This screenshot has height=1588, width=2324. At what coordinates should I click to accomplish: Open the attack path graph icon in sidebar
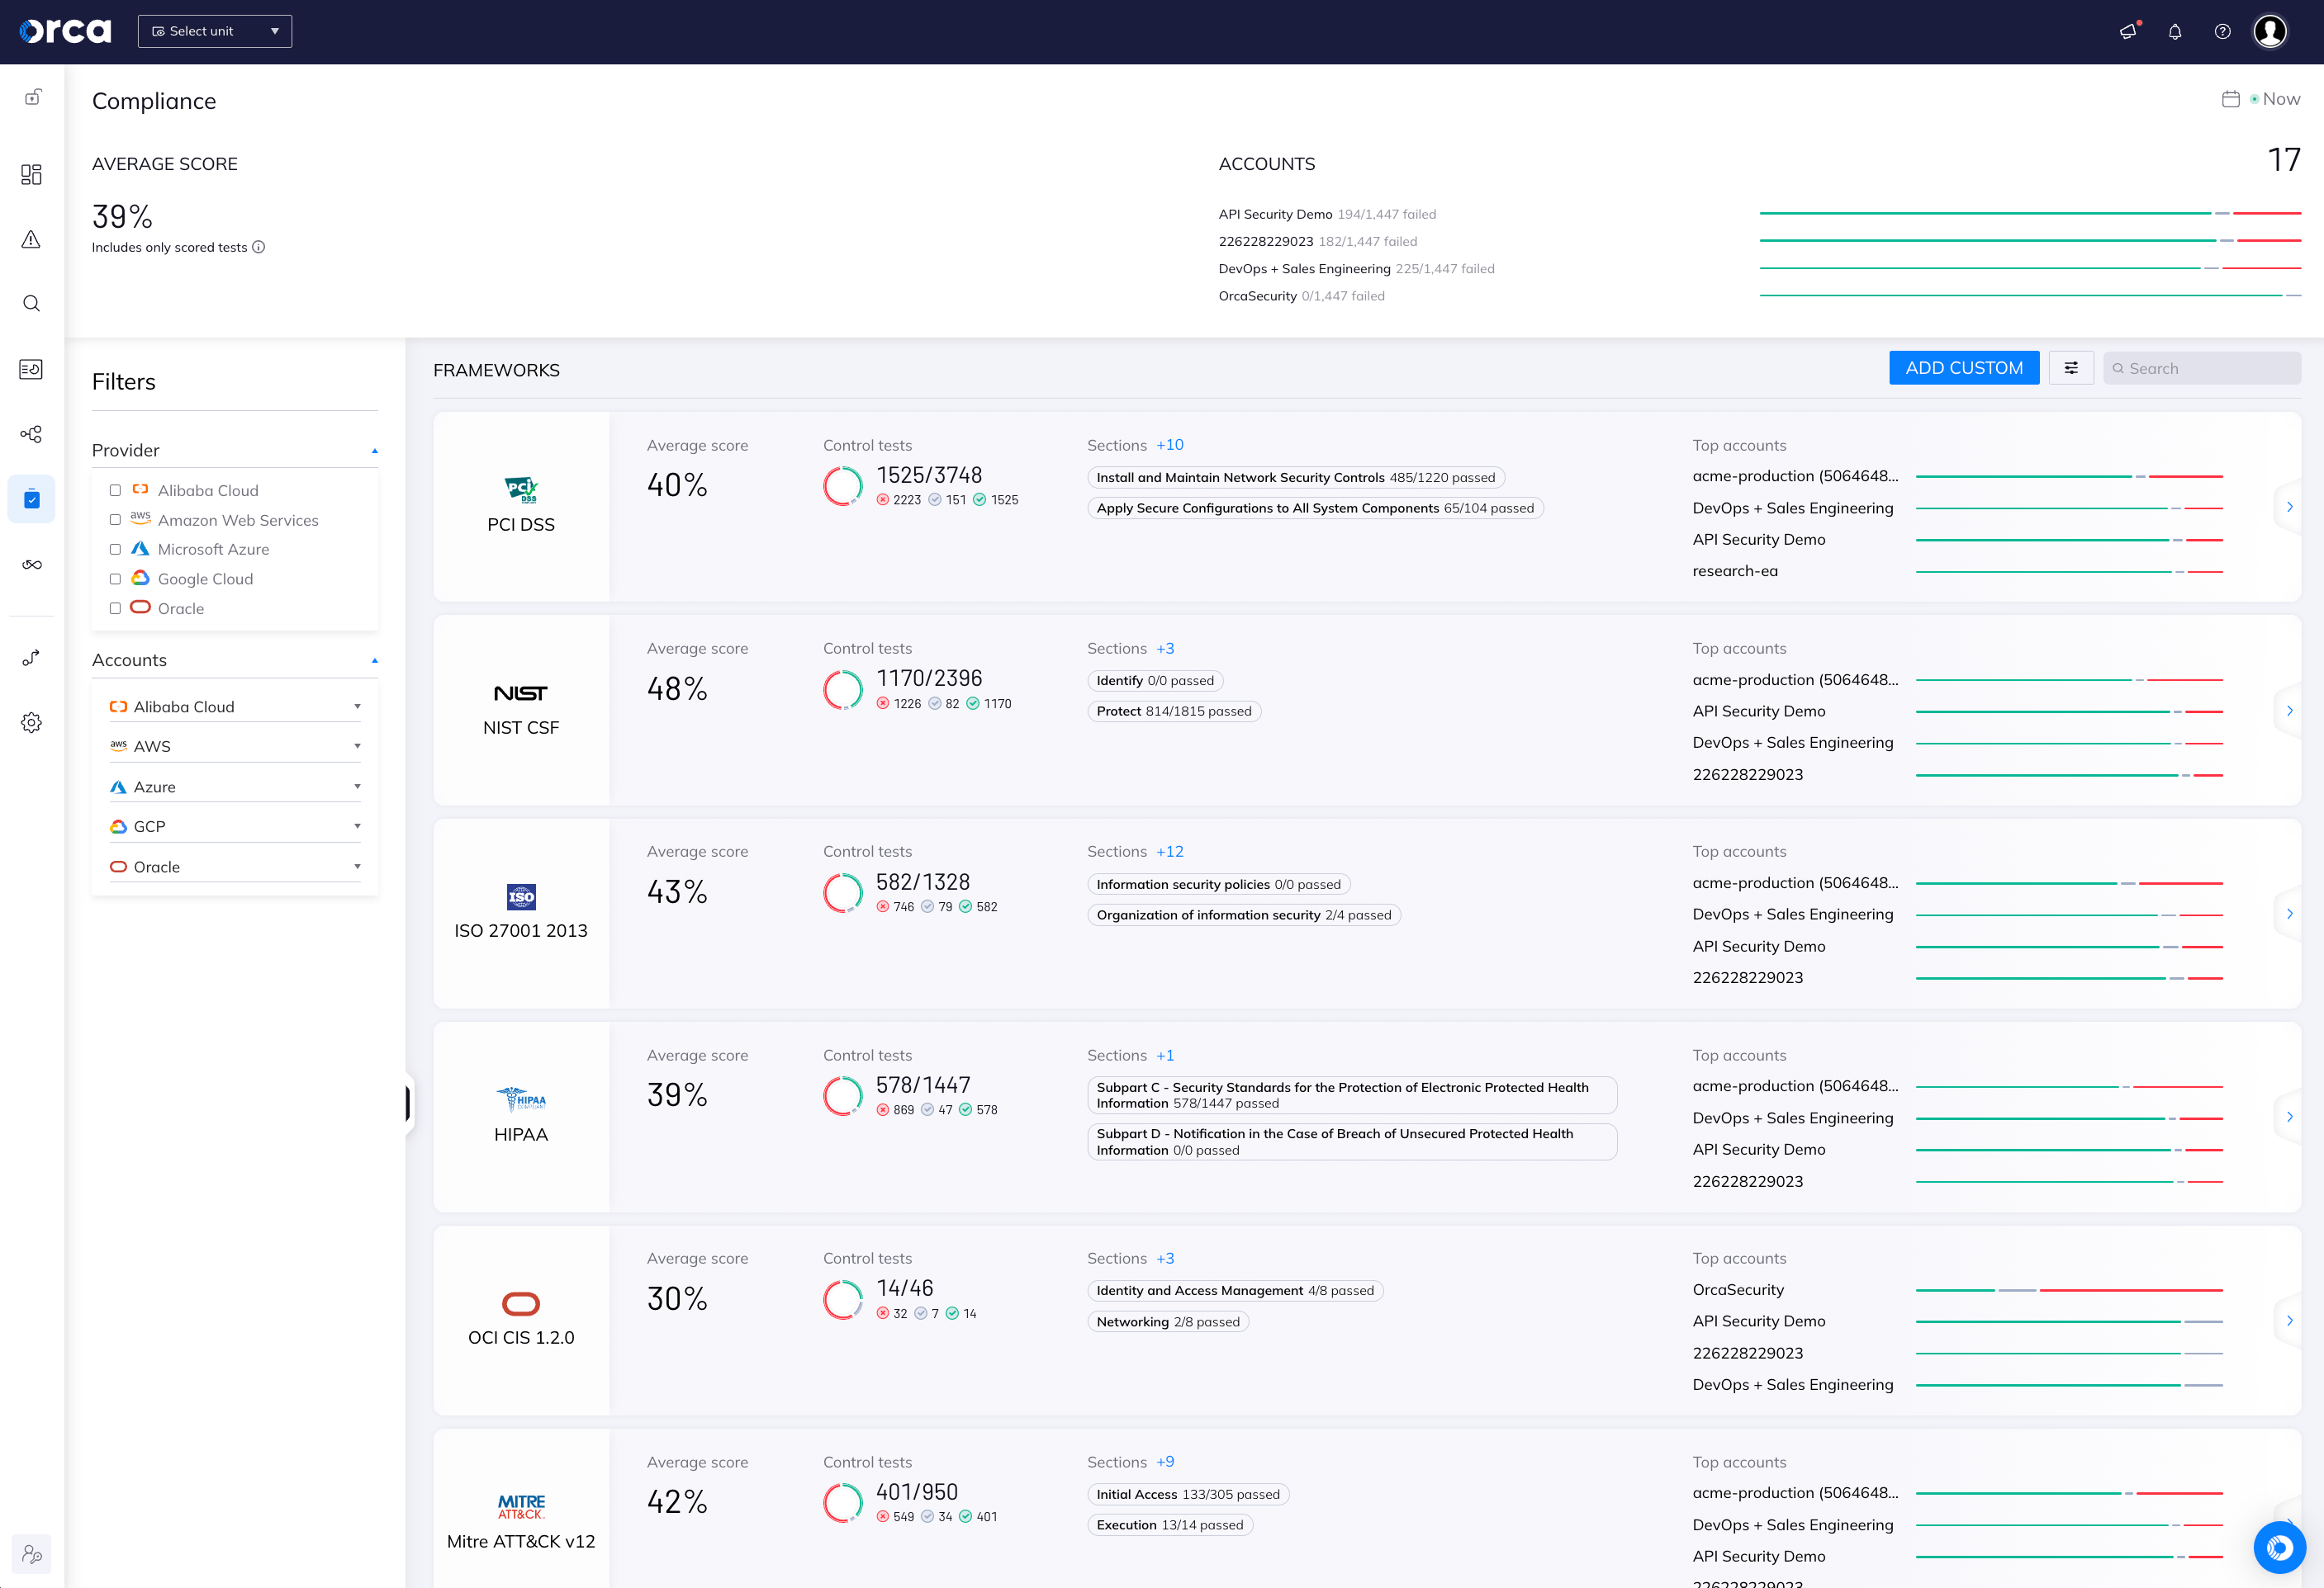point(31,433)
